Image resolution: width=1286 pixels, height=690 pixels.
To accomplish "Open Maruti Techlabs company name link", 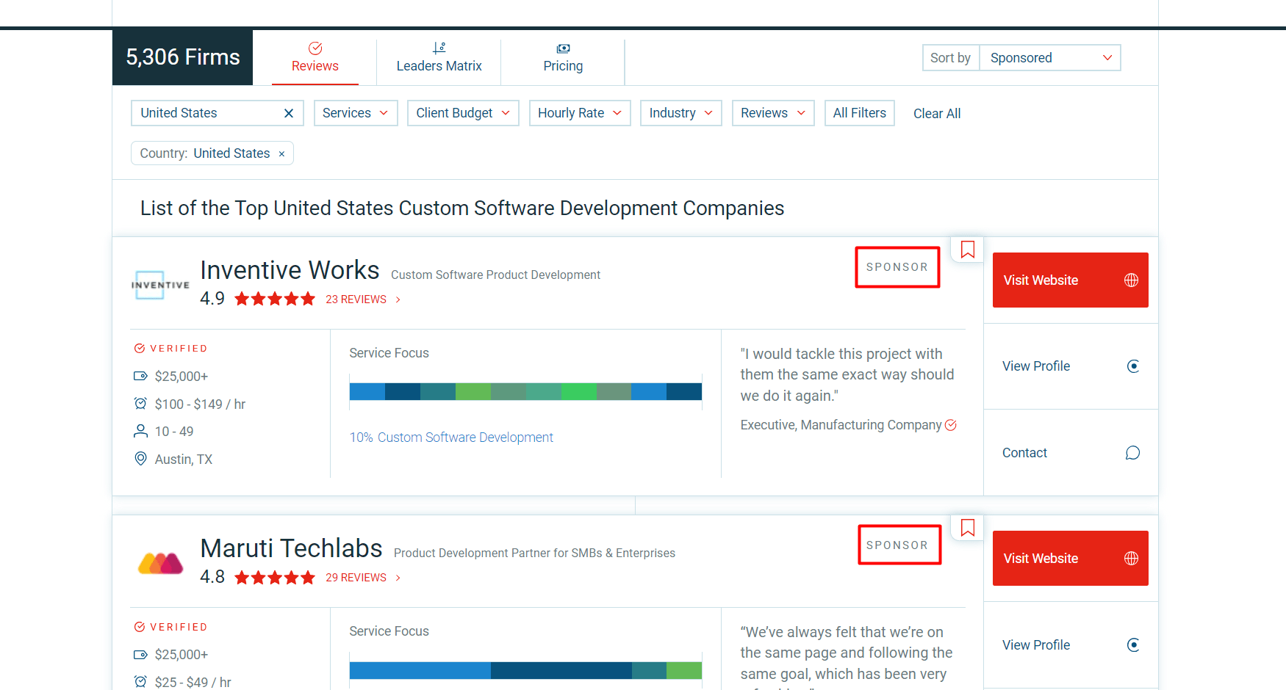I will tap(291, 548).
